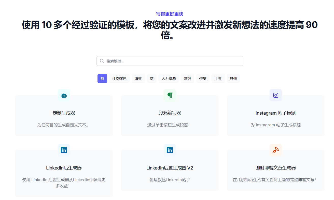Select the 人力资源 filter tab
The image size is (334, 200).
click(x=169, y=79)
